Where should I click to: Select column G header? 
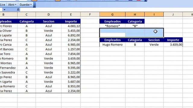(112, 14)
